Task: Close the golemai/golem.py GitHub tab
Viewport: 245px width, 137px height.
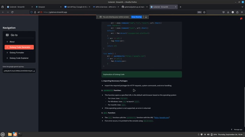Action: 147,7
